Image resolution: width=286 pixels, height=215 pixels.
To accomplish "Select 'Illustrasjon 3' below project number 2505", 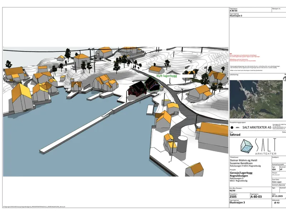I will (x=237, y=202).
